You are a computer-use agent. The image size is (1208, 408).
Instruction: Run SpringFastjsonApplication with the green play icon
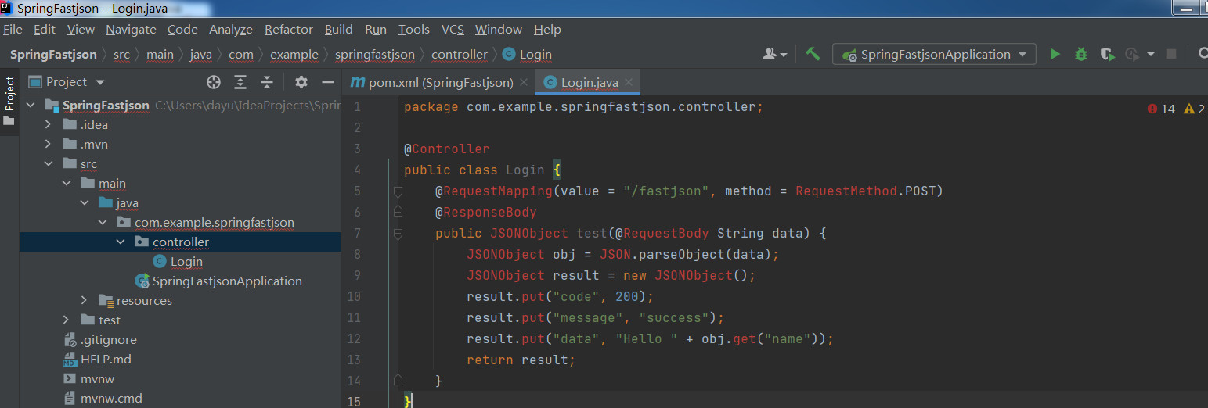[x=1055, y=54]
